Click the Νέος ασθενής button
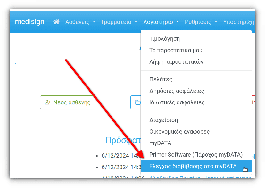The height and width of the screenshot is (188, 265). 68,102
